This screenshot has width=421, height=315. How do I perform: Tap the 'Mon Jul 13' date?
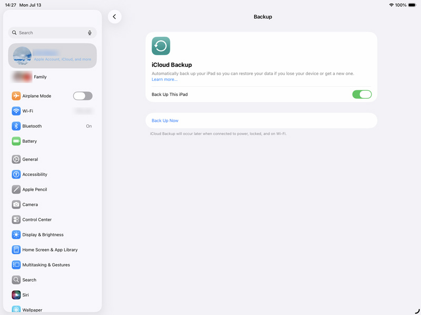coord(30,5)
